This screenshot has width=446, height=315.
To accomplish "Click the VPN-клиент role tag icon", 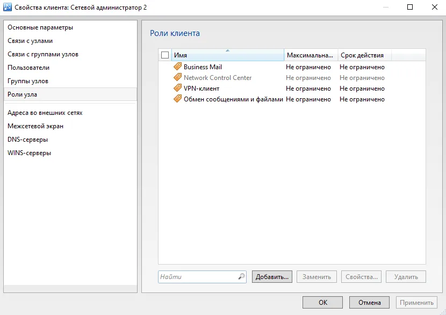I will 177,88.
